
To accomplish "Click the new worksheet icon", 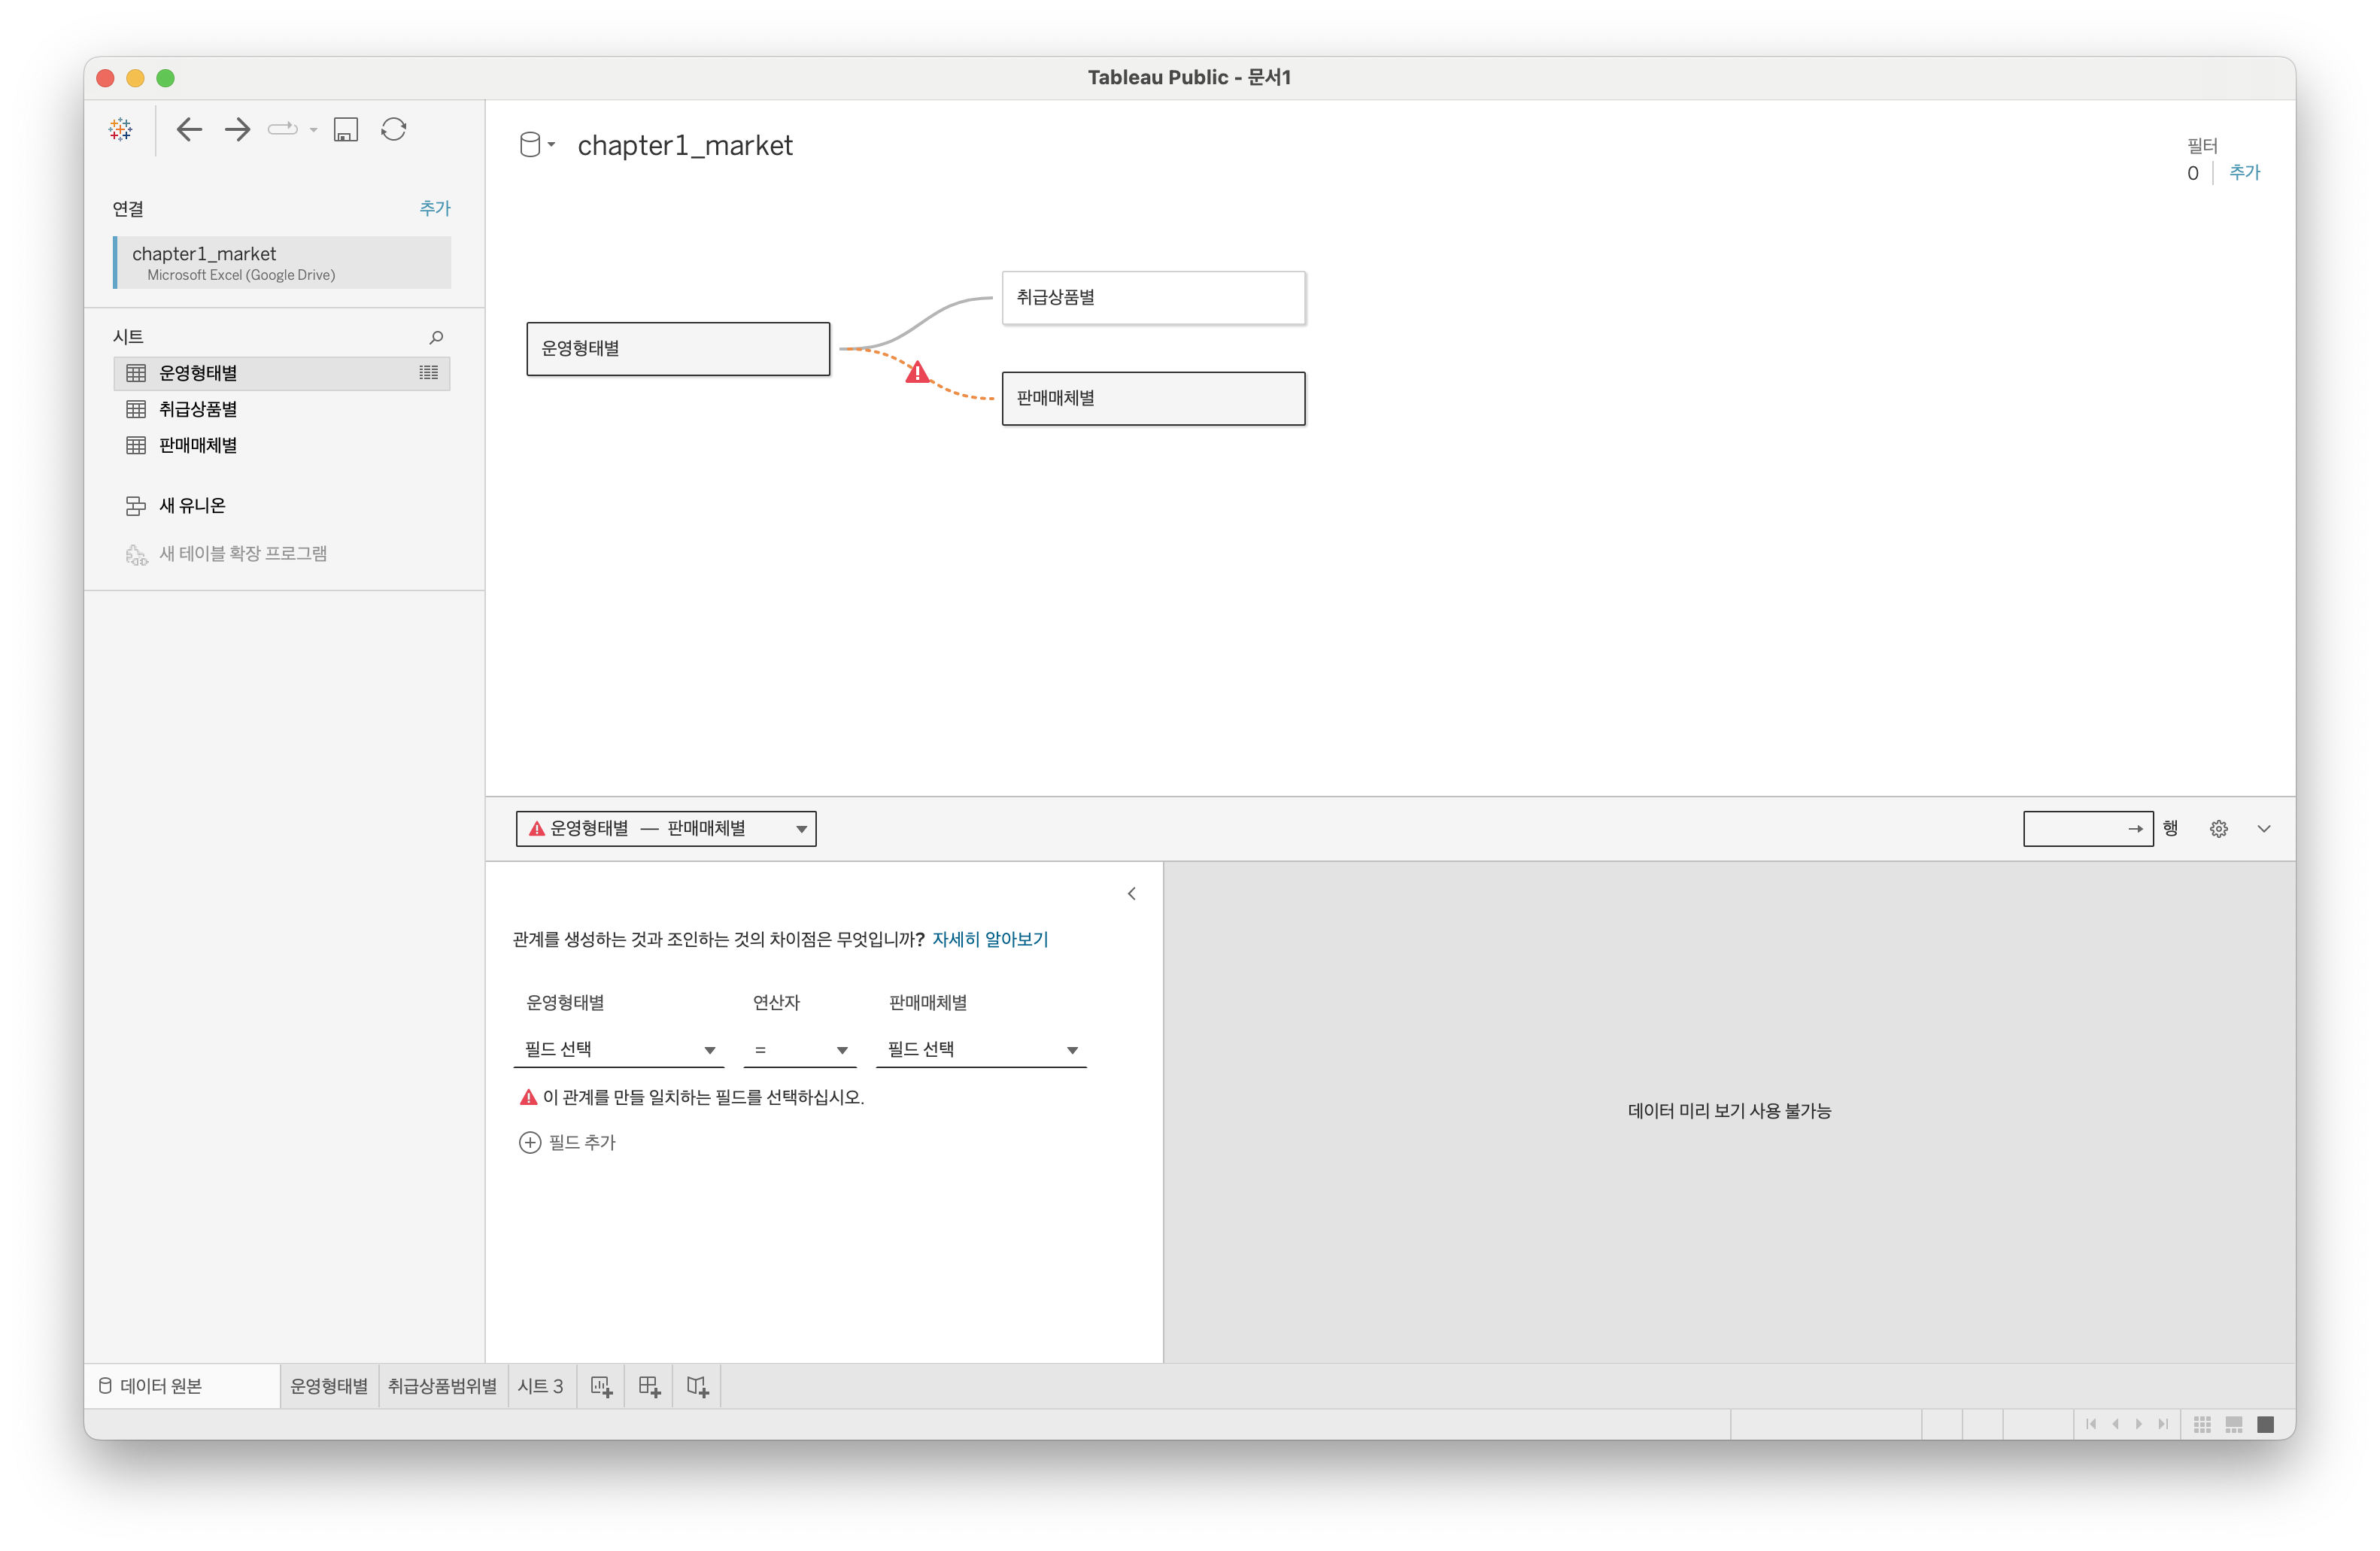I will (x=601, y=1386).
